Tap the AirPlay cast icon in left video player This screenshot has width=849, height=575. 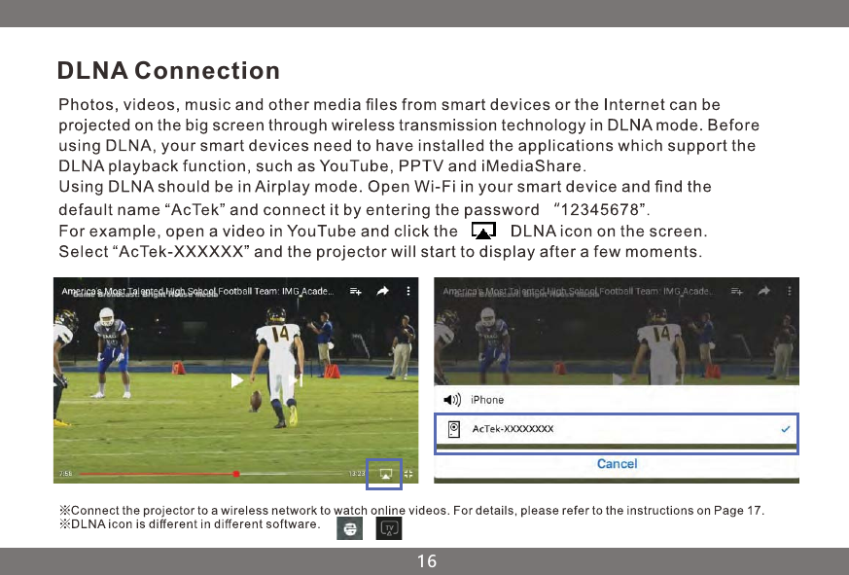385,474
